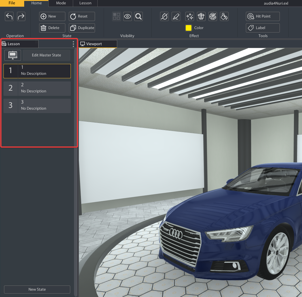Click the presentation screen icon
Image resolution: width=302 pixels, height=297 pixels.
[13, 55]
